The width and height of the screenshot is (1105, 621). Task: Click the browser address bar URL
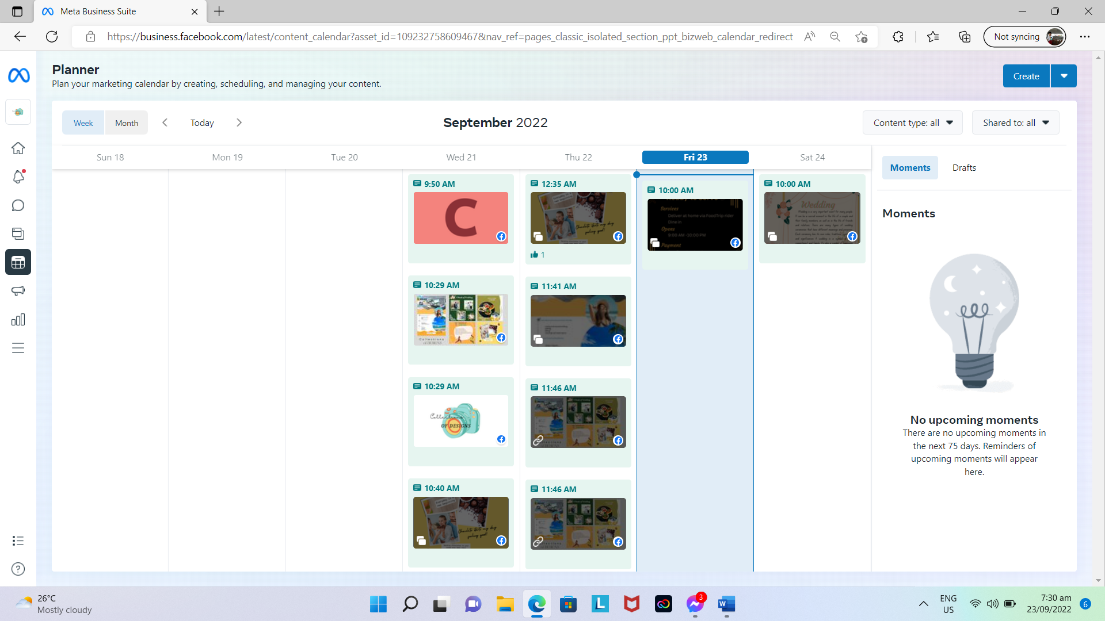(x=450, y=37)
